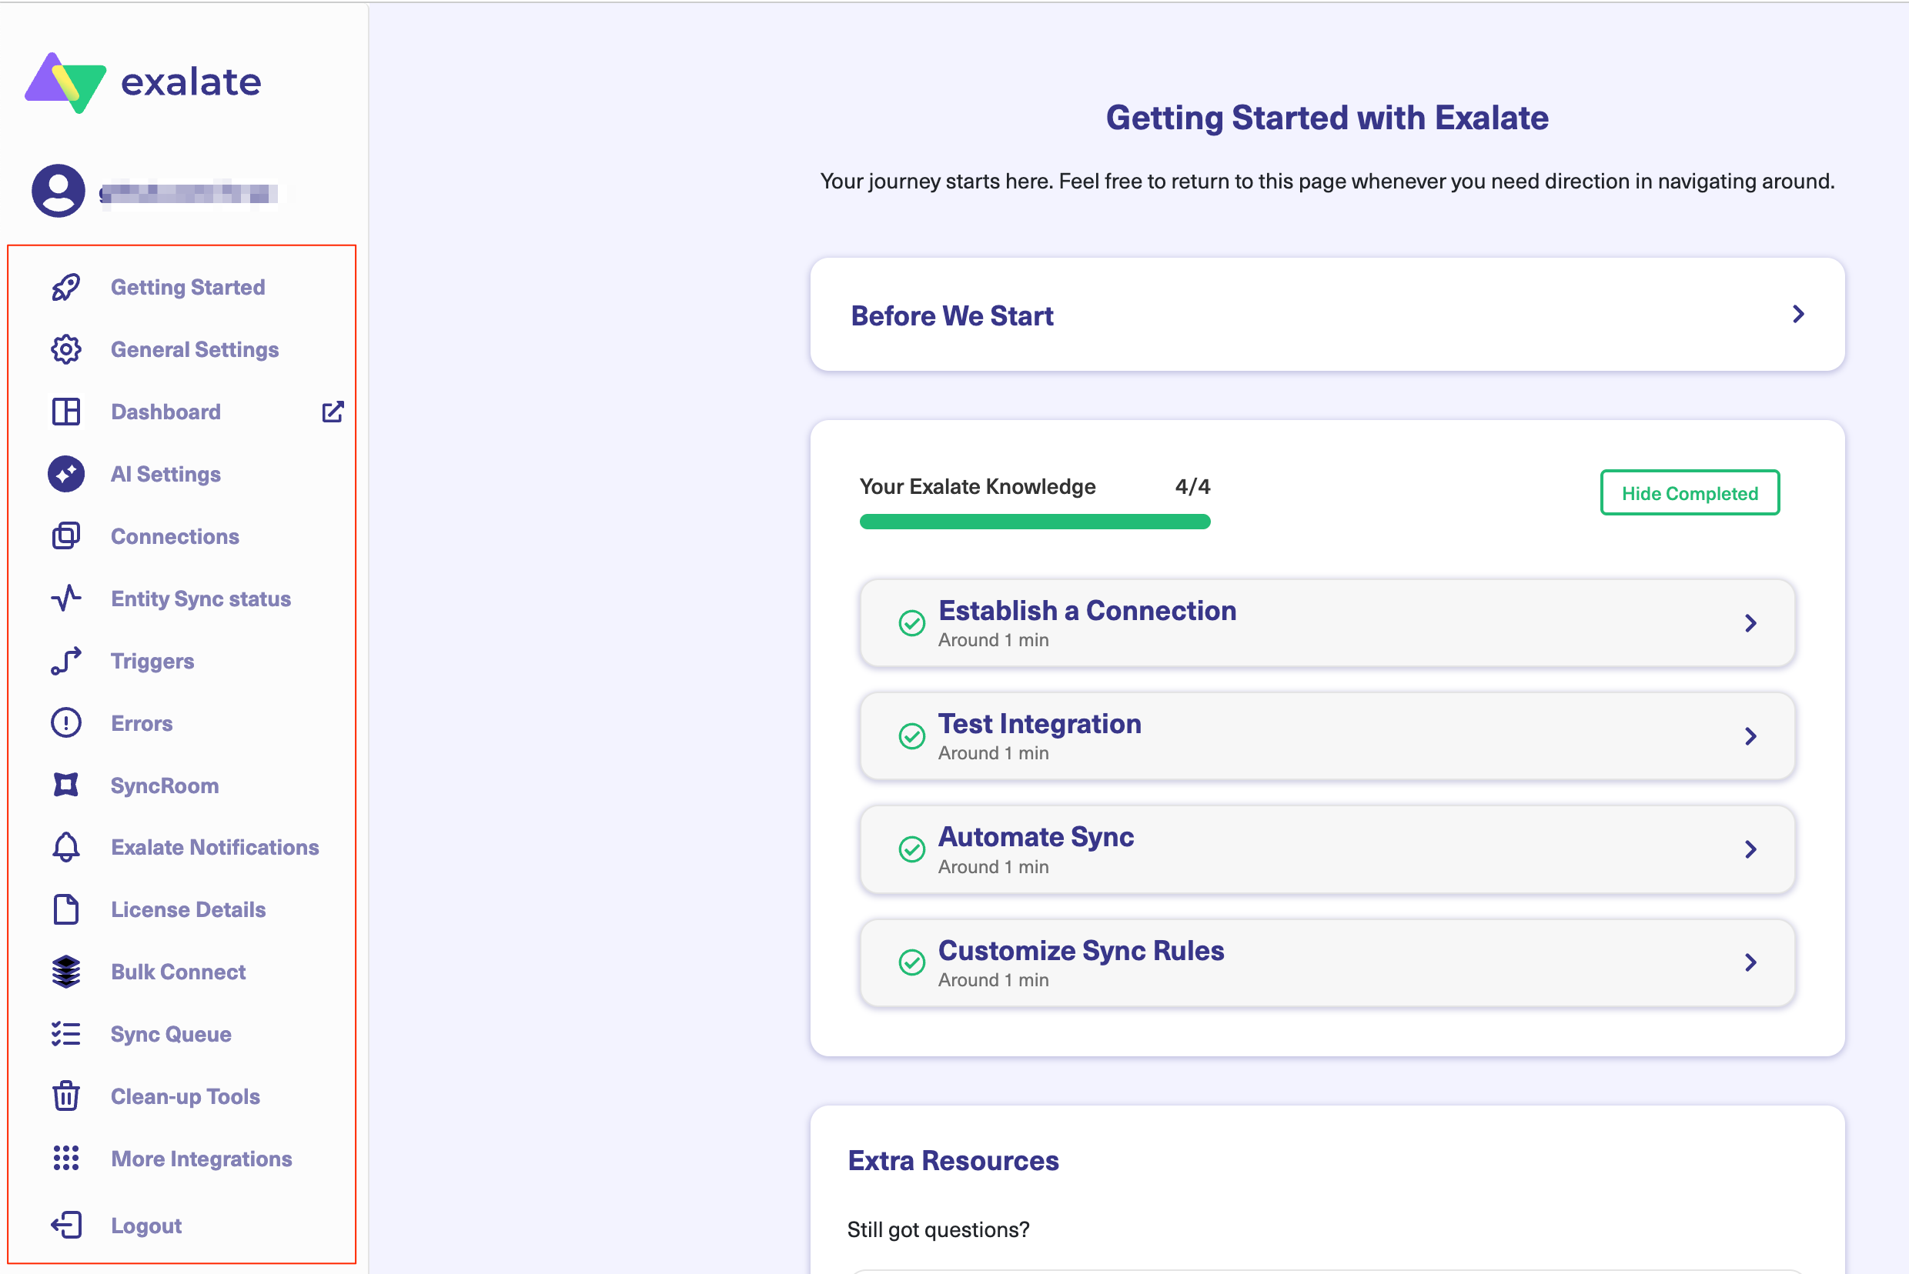
Task: Click the Getting Started rocket icon
Action: click(x=66, y=287)
